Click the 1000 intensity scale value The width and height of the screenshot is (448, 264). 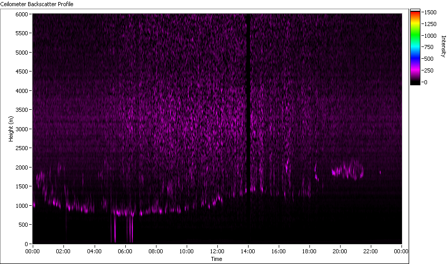(x=430, y=36)
